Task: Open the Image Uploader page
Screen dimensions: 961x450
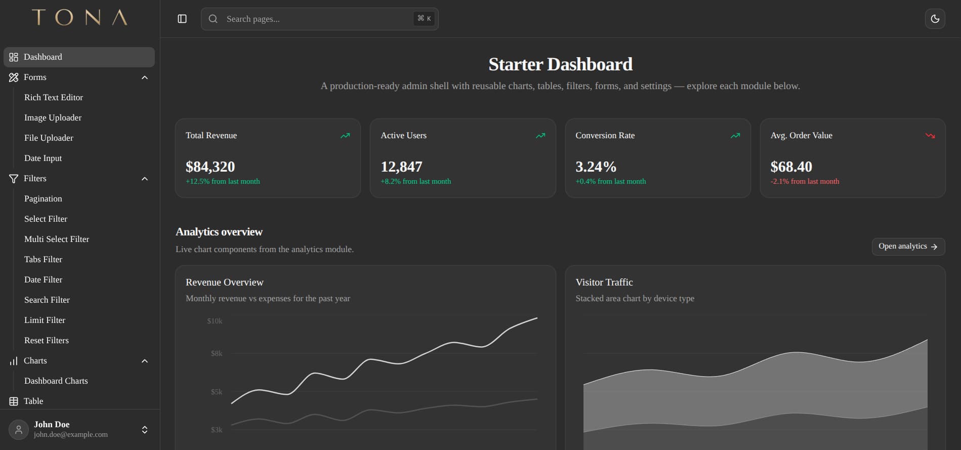Action: (x=53, y=117)
